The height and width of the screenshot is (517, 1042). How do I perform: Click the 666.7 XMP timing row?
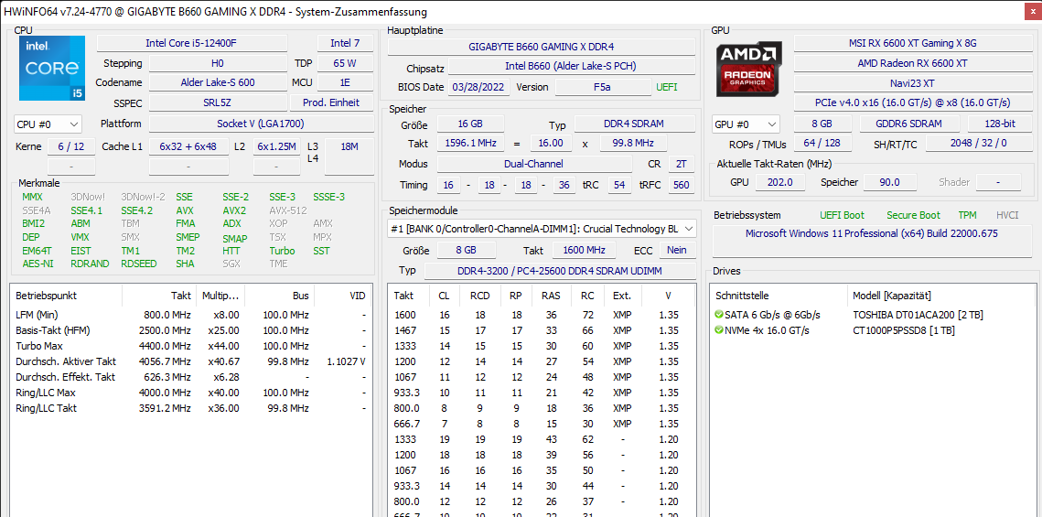pos(541,424)
